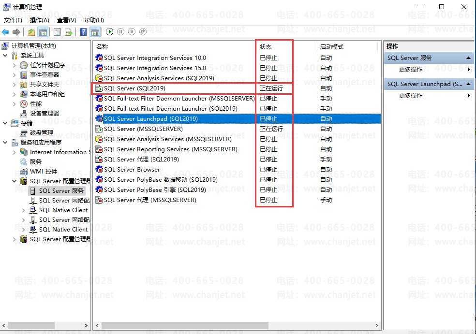Select SQL Server Integration Services 15.0 row
The height and width of the screenshot is (334, 476).
(x=238, y=68)
